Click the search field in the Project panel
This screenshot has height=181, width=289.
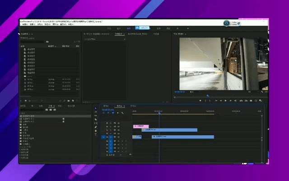click(x=33, y=42)
